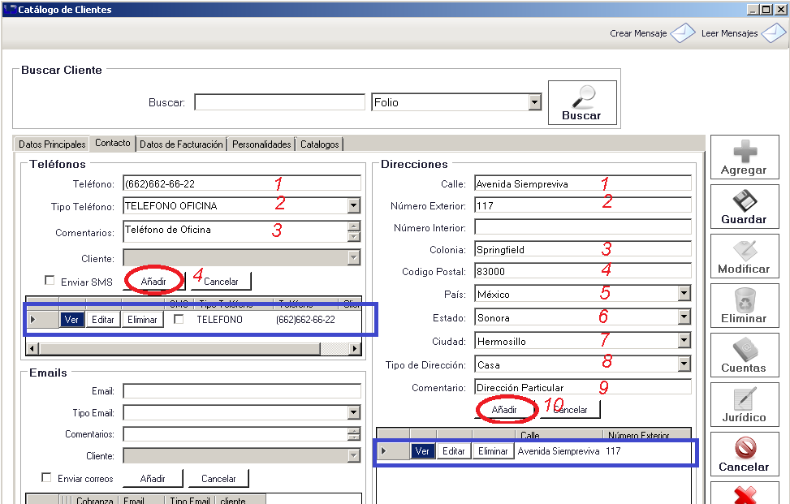Open the Estado dropdown showing Sonora
This screenshot has width=790, height=504.
click(684, 317)
